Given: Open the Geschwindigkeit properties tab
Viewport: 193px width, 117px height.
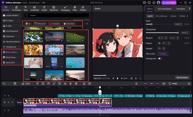Looking at the screenshot, I should 165,9.
